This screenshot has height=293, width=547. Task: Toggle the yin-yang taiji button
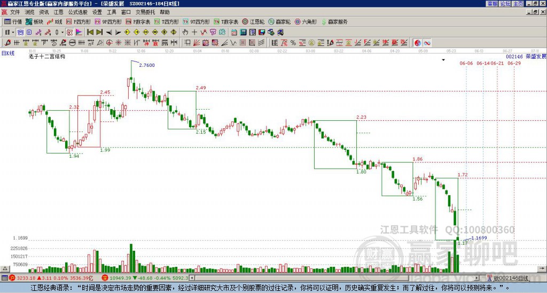(x=418, y=43)
